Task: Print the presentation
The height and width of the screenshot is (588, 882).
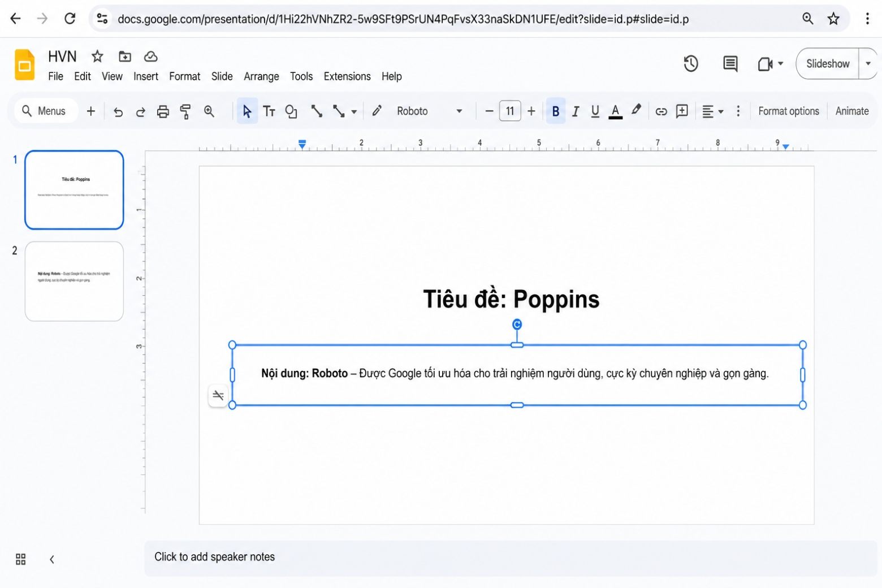Action: 163,111
